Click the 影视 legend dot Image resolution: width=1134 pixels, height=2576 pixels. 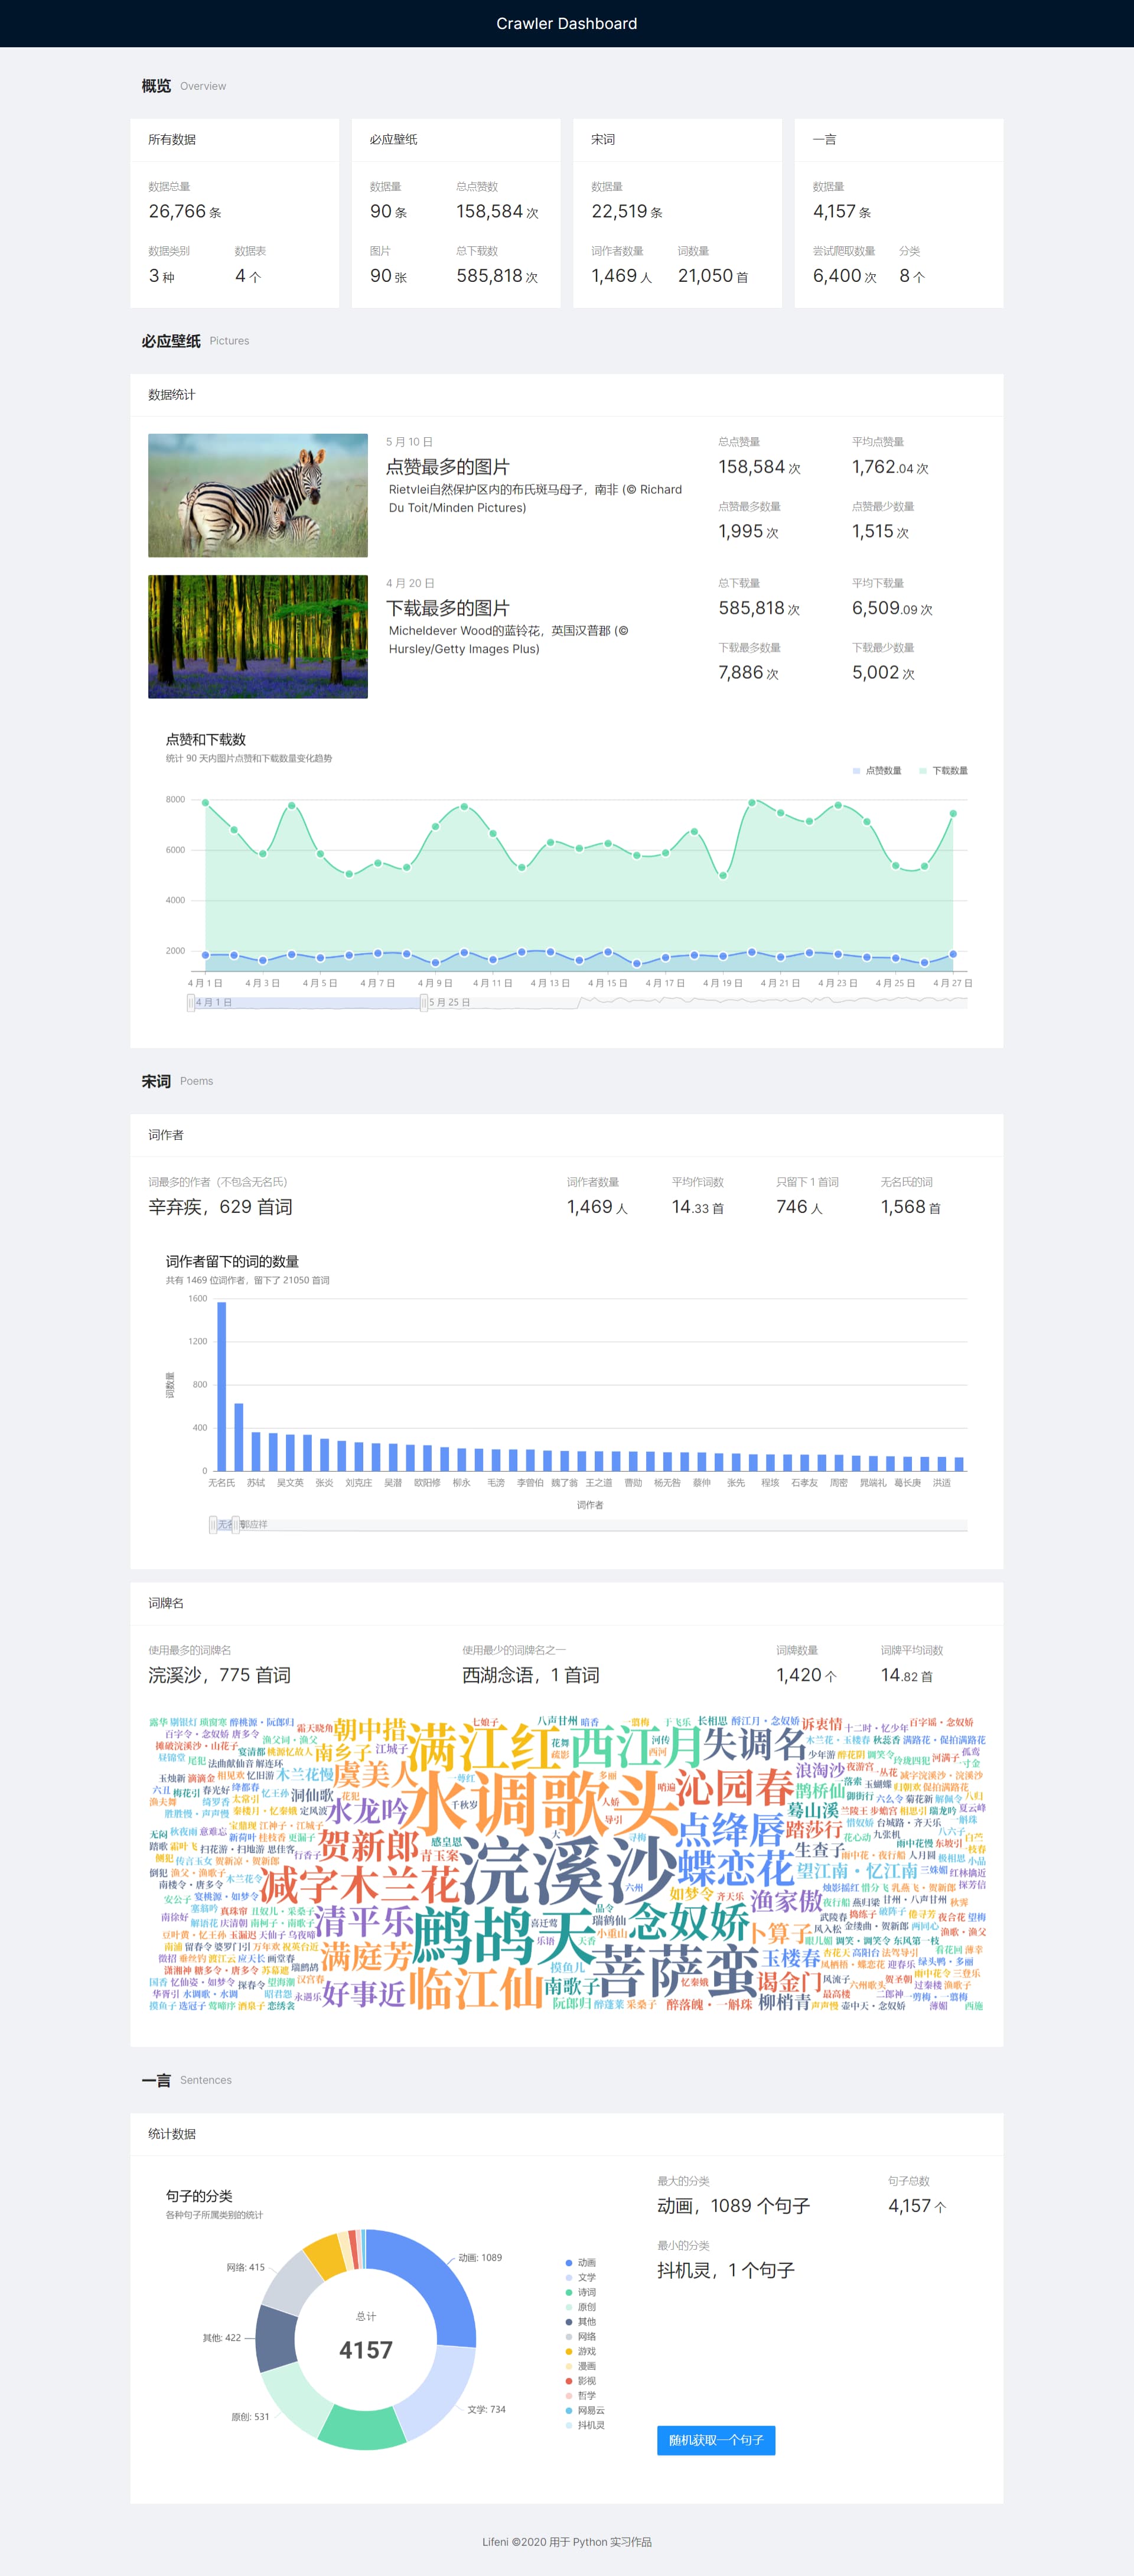click(569, 2381)
